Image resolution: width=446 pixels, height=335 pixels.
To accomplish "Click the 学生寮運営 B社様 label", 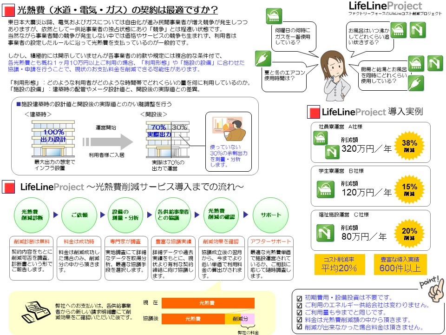I will point(341,171).
